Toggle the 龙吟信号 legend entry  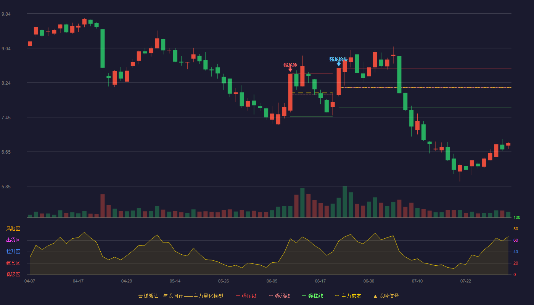tap(386, 296)
